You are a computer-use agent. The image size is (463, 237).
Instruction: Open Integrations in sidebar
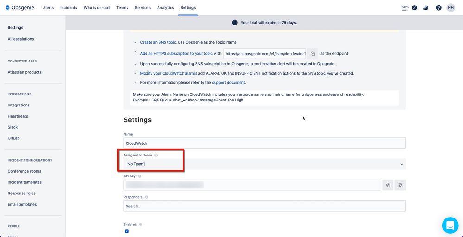click(19, 105)
